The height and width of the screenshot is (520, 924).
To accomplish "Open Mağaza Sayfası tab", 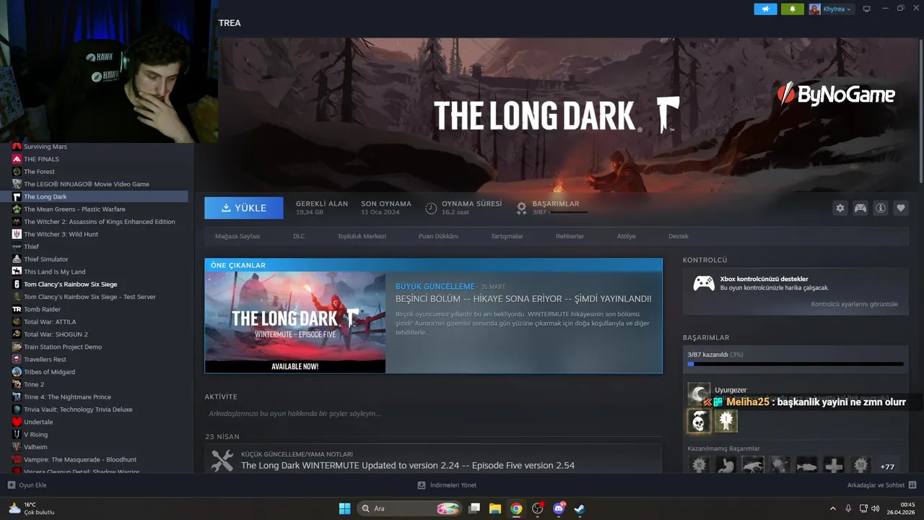I will pos(237,236).
